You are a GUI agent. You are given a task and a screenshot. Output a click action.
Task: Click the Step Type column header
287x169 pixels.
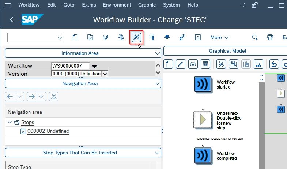click(19, 166)
